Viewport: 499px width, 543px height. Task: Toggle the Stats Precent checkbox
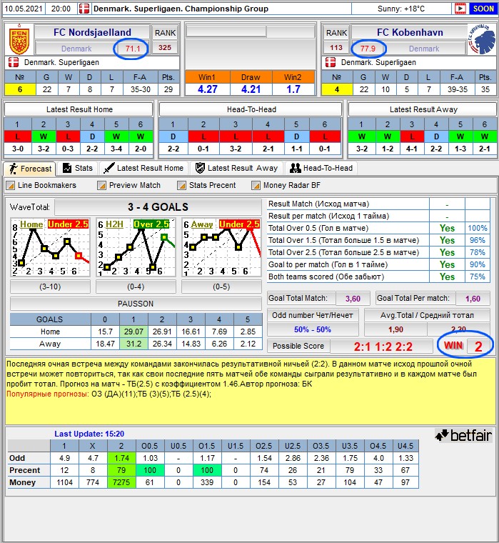181,186
